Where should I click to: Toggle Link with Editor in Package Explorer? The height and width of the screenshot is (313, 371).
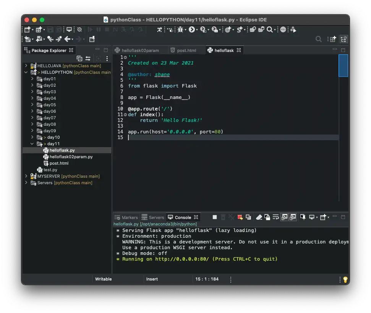88,58
